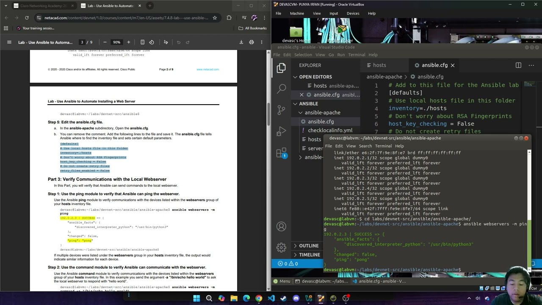Open VS Code Run menu
Image resolution: width=542 pixels, height=305 pixels.
click(341, 55)
